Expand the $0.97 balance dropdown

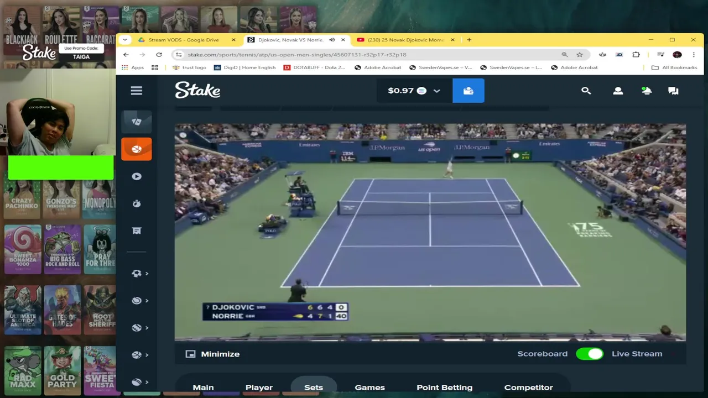(x=436, y=91)
